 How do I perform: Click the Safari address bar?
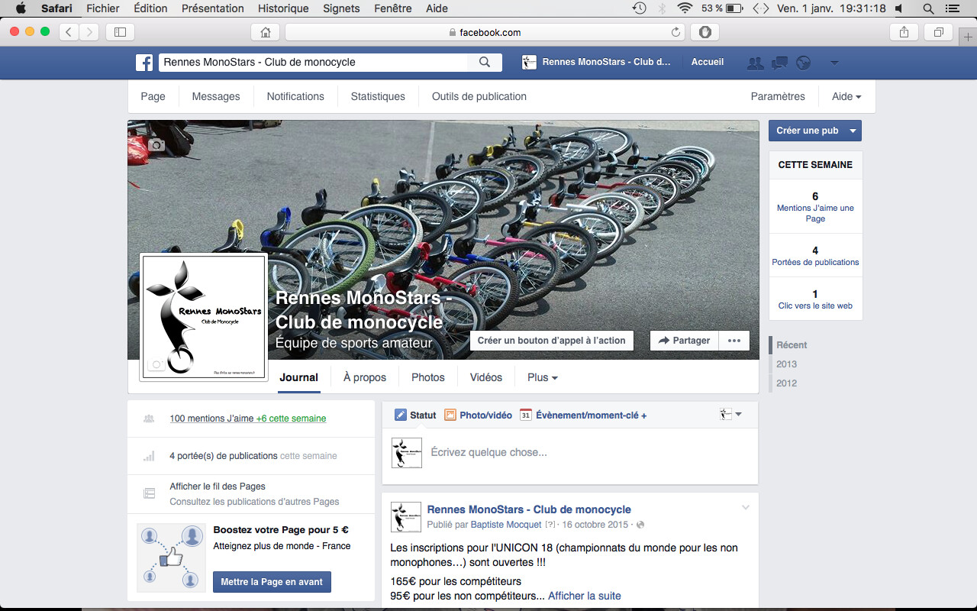pyautogui.click(x=485, y=32)
